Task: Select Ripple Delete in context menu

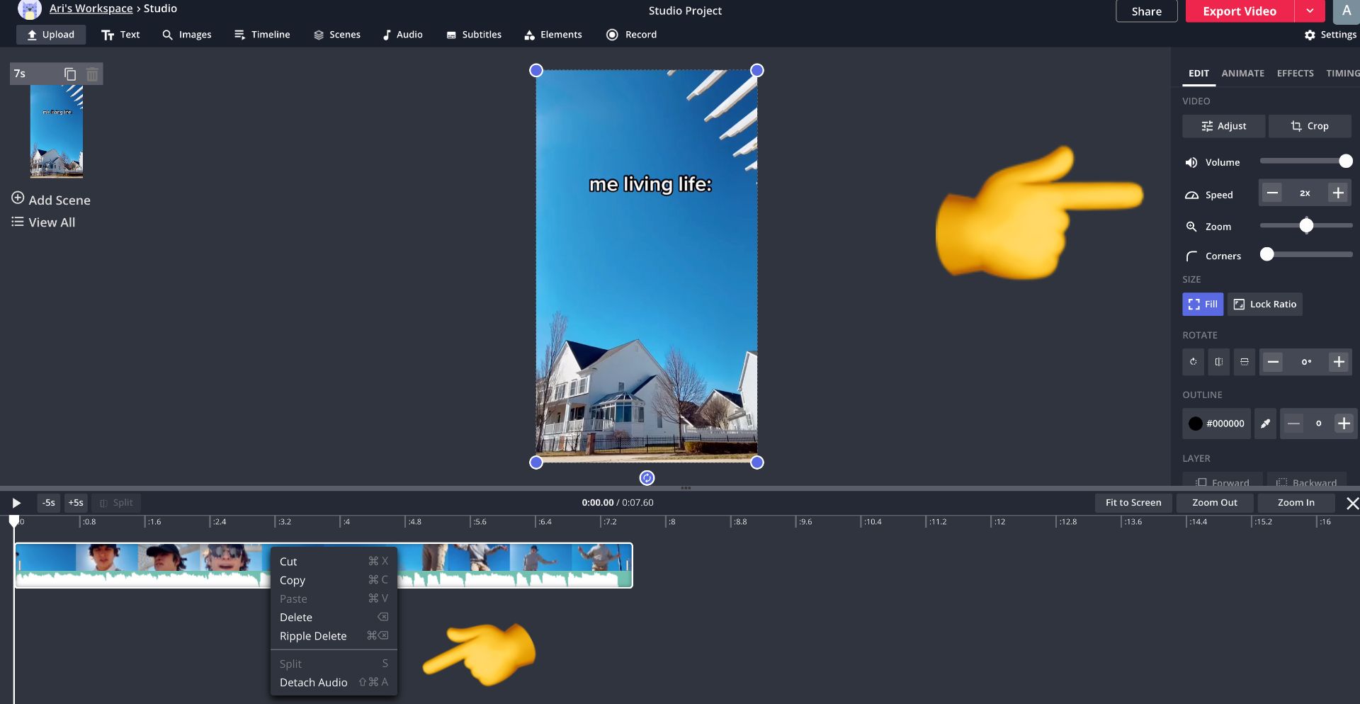Action: pyautogui.click(x=313, y=636)
